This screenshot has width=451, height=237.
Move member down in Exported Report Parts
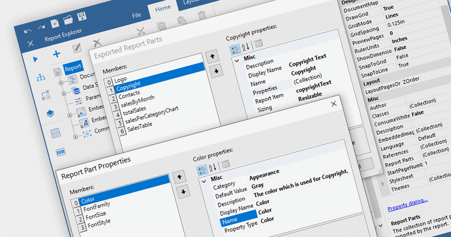click(x=216, y=70)
